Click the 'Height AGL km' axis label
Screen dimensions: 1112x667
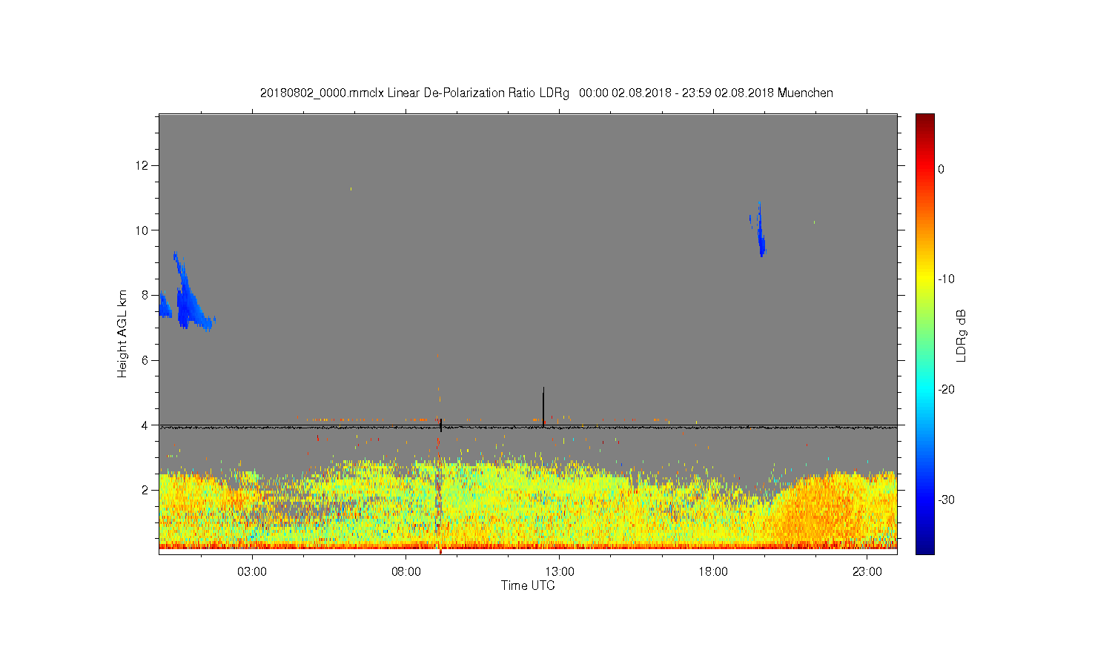pyautogui.click(x=122, y=333)
